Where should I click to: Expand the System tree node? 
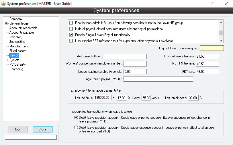tap(6, 60)
